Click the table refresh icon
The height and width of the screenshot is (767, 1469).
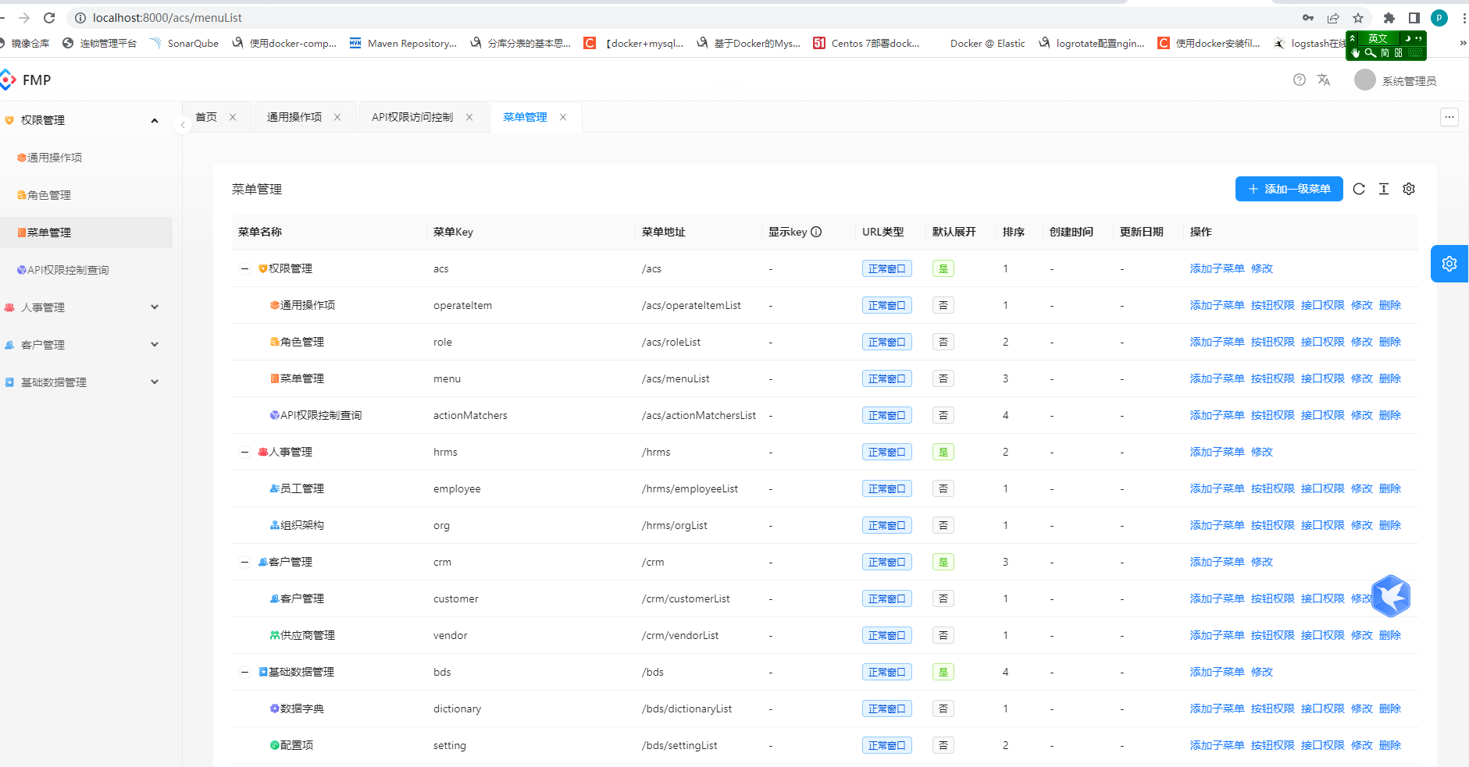coord(1359,189)
